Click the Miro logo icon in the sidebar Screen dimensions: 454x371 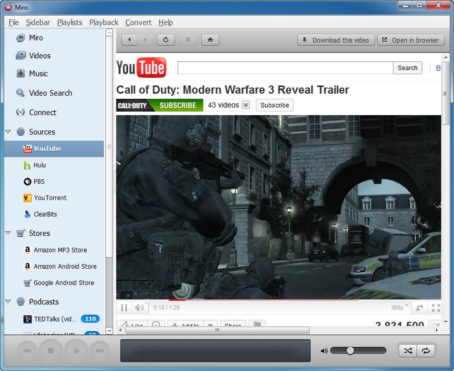20,38
